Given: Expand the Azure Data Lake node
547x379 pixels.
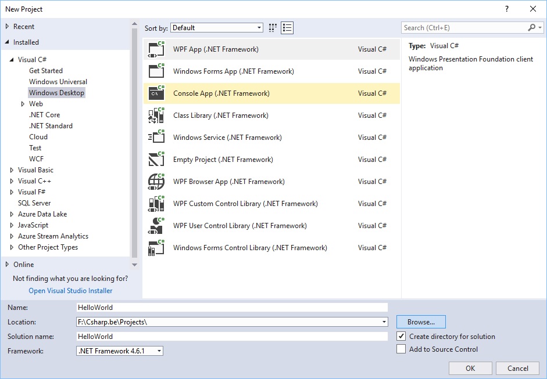Looking at the screenshot, I should (12, 214).
